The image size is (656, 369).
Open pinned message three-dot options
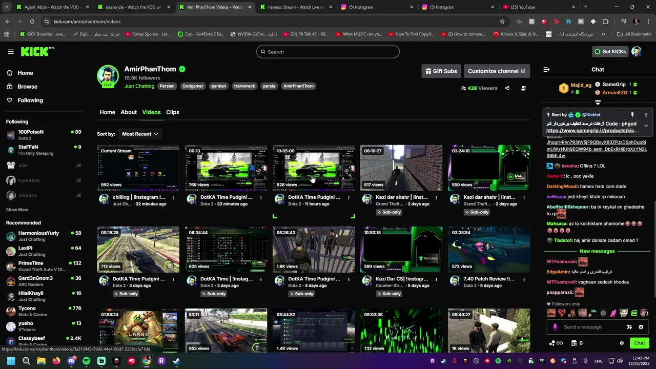pos(646,115)
